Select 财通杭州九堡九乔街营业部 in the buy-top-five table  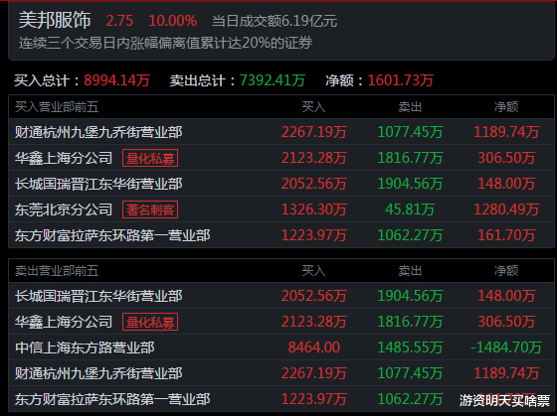pos(98,132)
